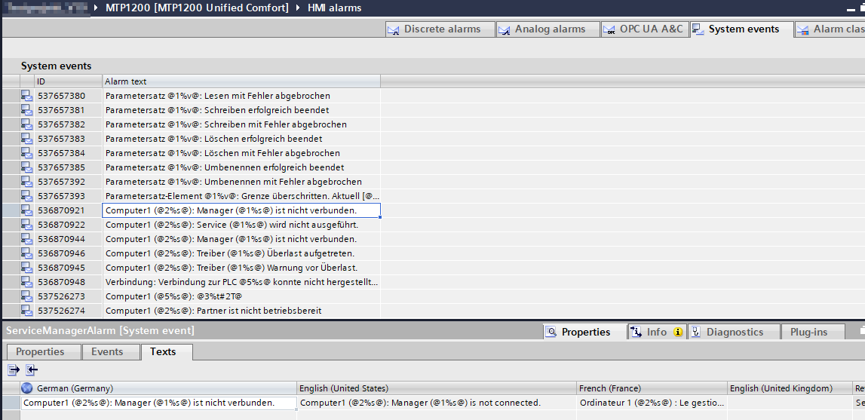865x420 pixels.
Task: Click the globe icon beside German (Germany)
Action: [27, 388]
